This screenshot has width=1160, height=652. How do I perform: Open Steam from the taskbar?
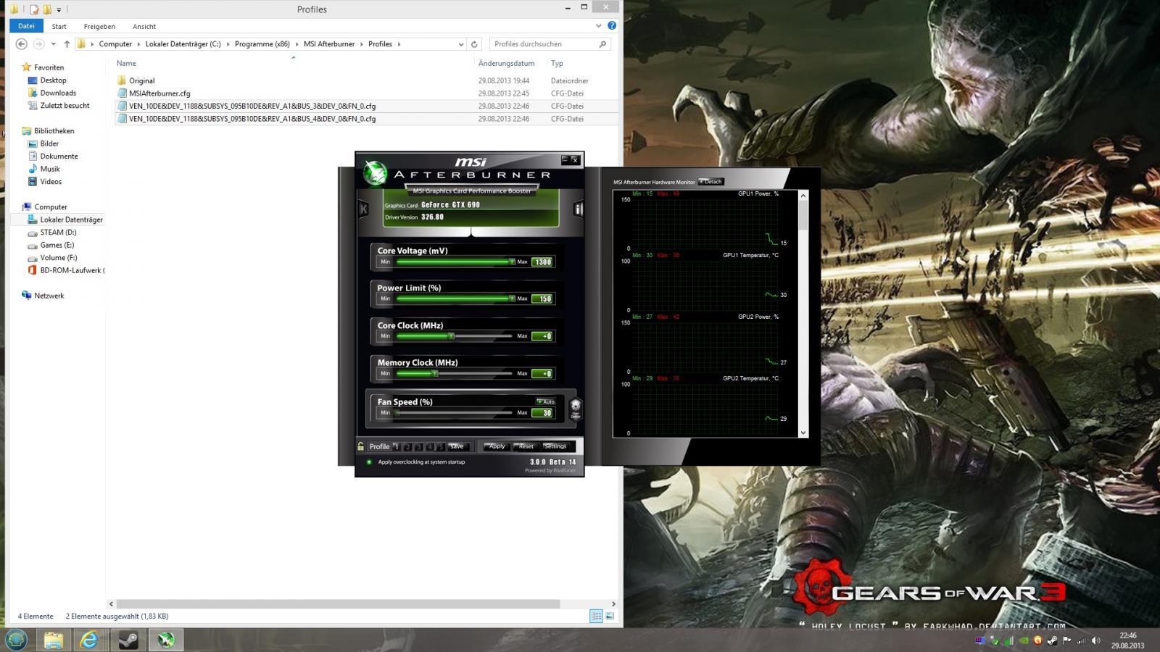129,640
